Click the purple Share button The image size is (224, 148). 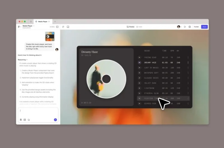(x=204, y=27)
